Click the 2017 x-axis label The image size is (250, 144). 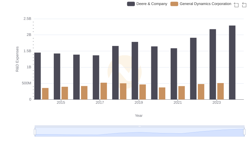point(100,102)
